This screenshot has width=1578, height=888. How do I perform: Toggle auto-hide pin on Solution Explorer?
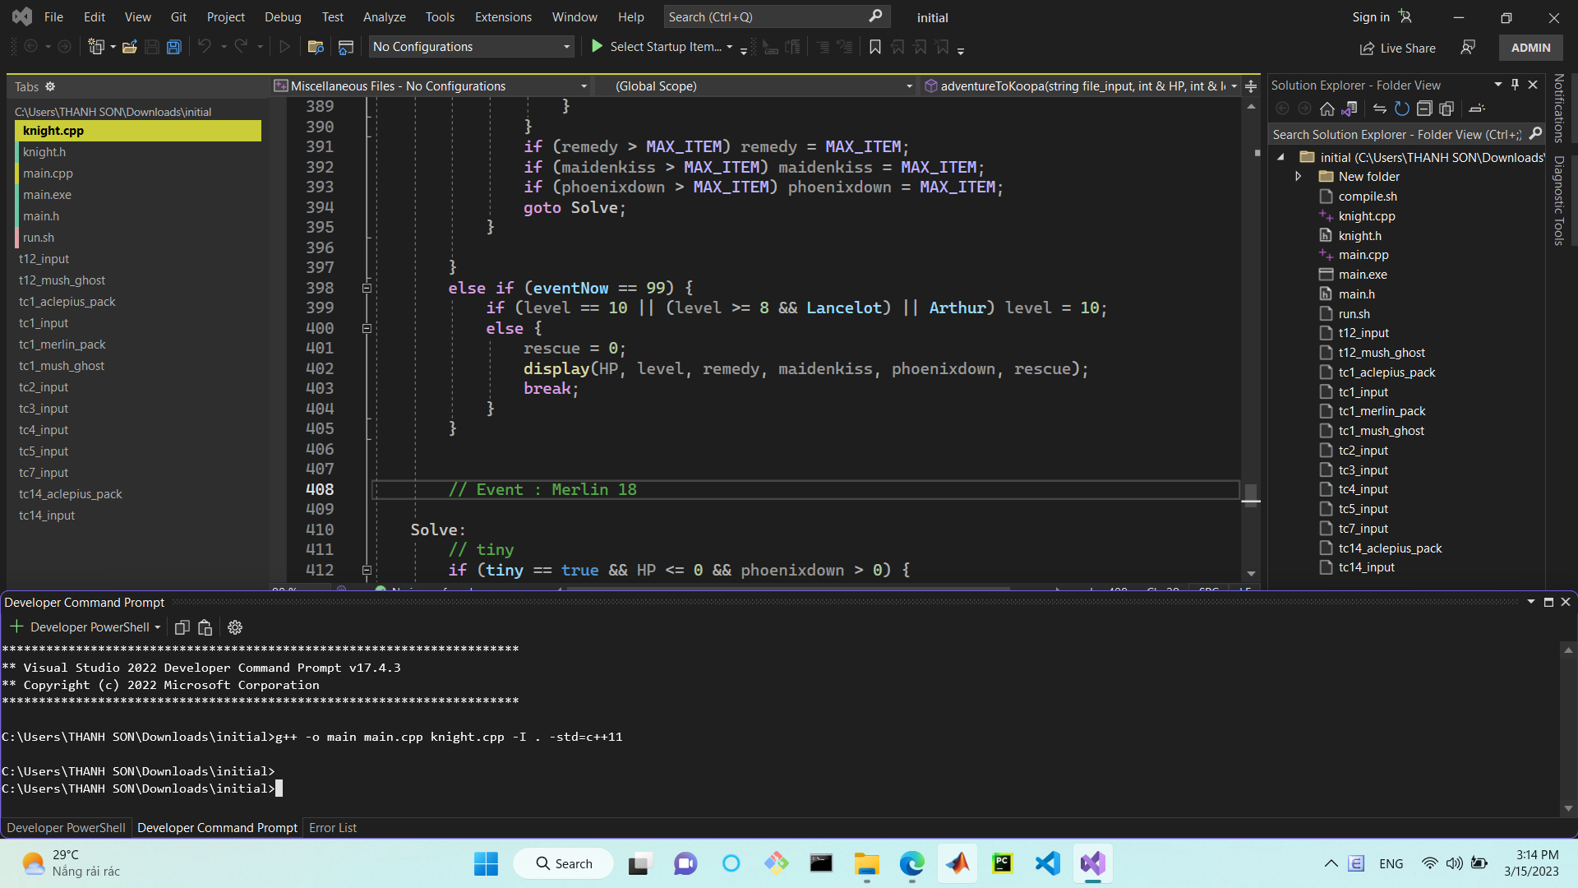tap(1515, 85)
